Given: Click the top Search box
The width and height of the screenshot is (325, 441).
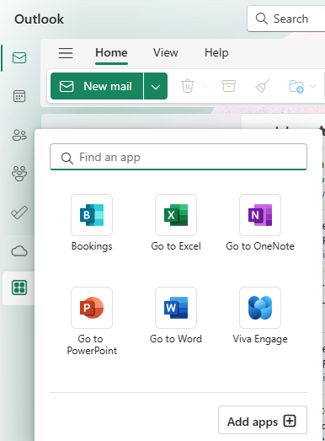Looking at the screenshot, I should point(286,19).
